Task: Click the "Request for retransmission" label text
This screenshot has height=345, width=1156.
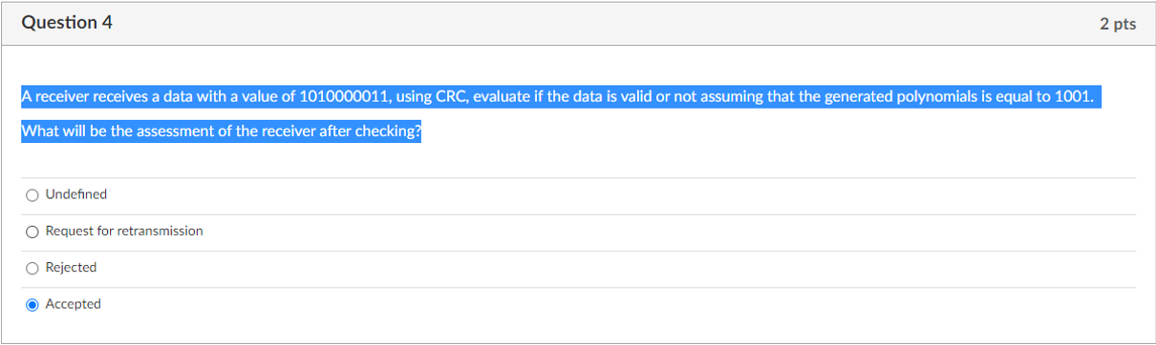Action: tap(124, 232)
